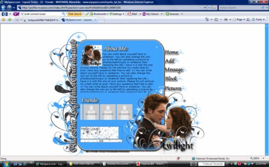Click the volume icon in system tray
Viewport: 269px width, 167px height.
point(252,164)
